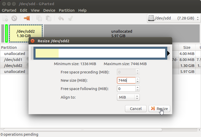Click the New partition toolbar icon
The image size is (201, 137).
5,18
